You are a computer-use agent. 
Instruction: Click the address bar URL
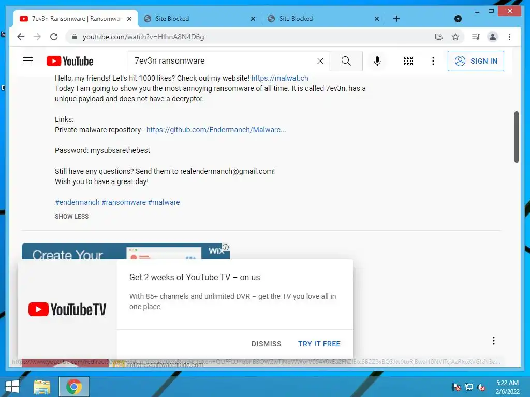[143, 37]
